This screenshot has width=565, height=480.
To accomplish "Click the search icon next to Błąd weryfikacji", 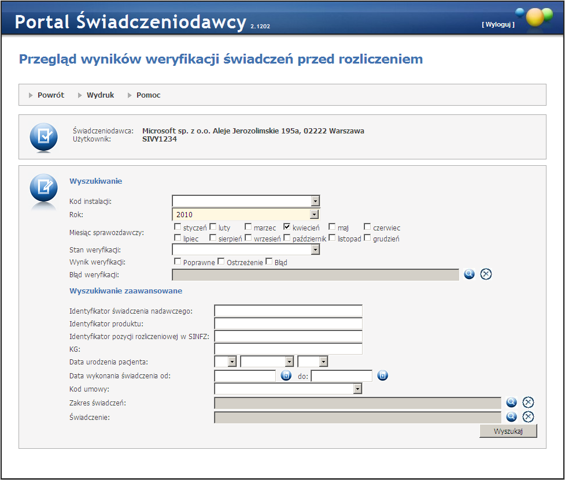I will (469, 274).
